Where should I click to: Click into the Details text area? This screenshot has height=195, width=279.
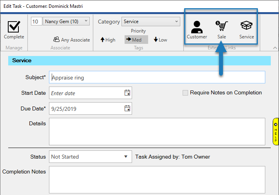click(157, 132)
